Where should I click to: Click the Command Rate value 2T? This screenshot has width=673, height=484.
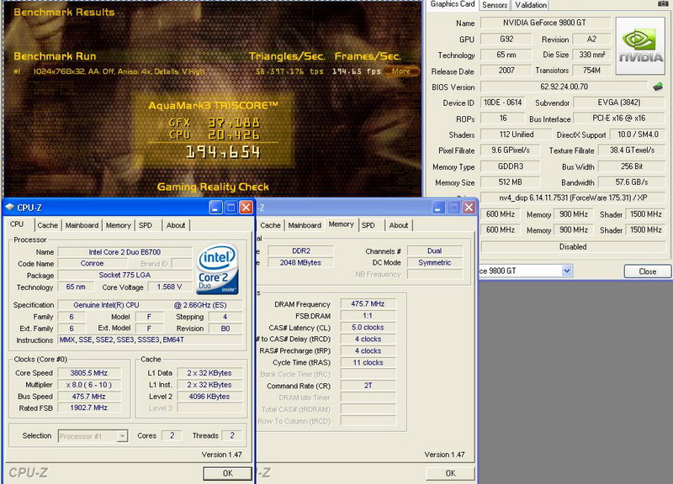(368, 386)
